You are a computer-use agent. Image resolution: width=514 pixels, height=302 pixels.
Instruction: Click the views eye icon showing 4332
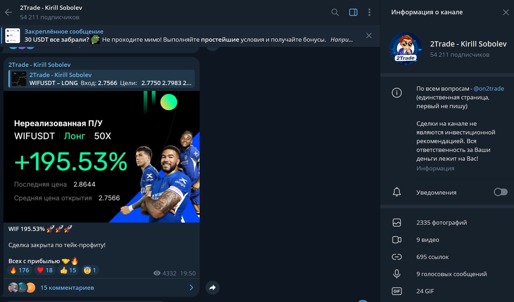157,273
